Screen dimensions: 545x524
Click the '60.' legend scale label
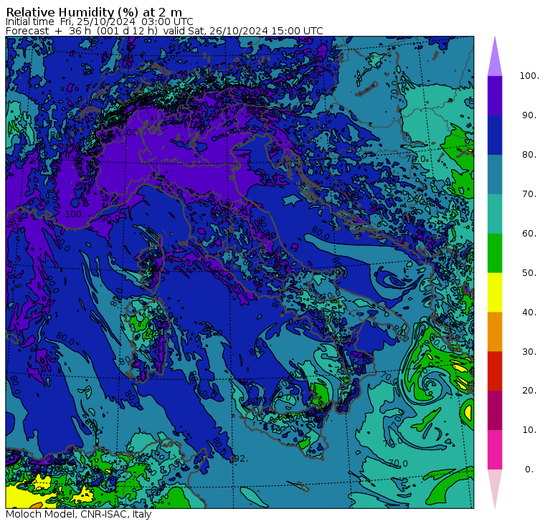click(529, 234)
